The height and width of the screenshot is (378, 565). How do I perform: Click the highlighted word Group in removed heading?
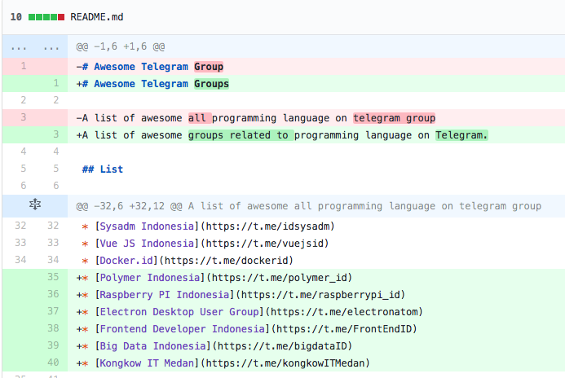209,67
